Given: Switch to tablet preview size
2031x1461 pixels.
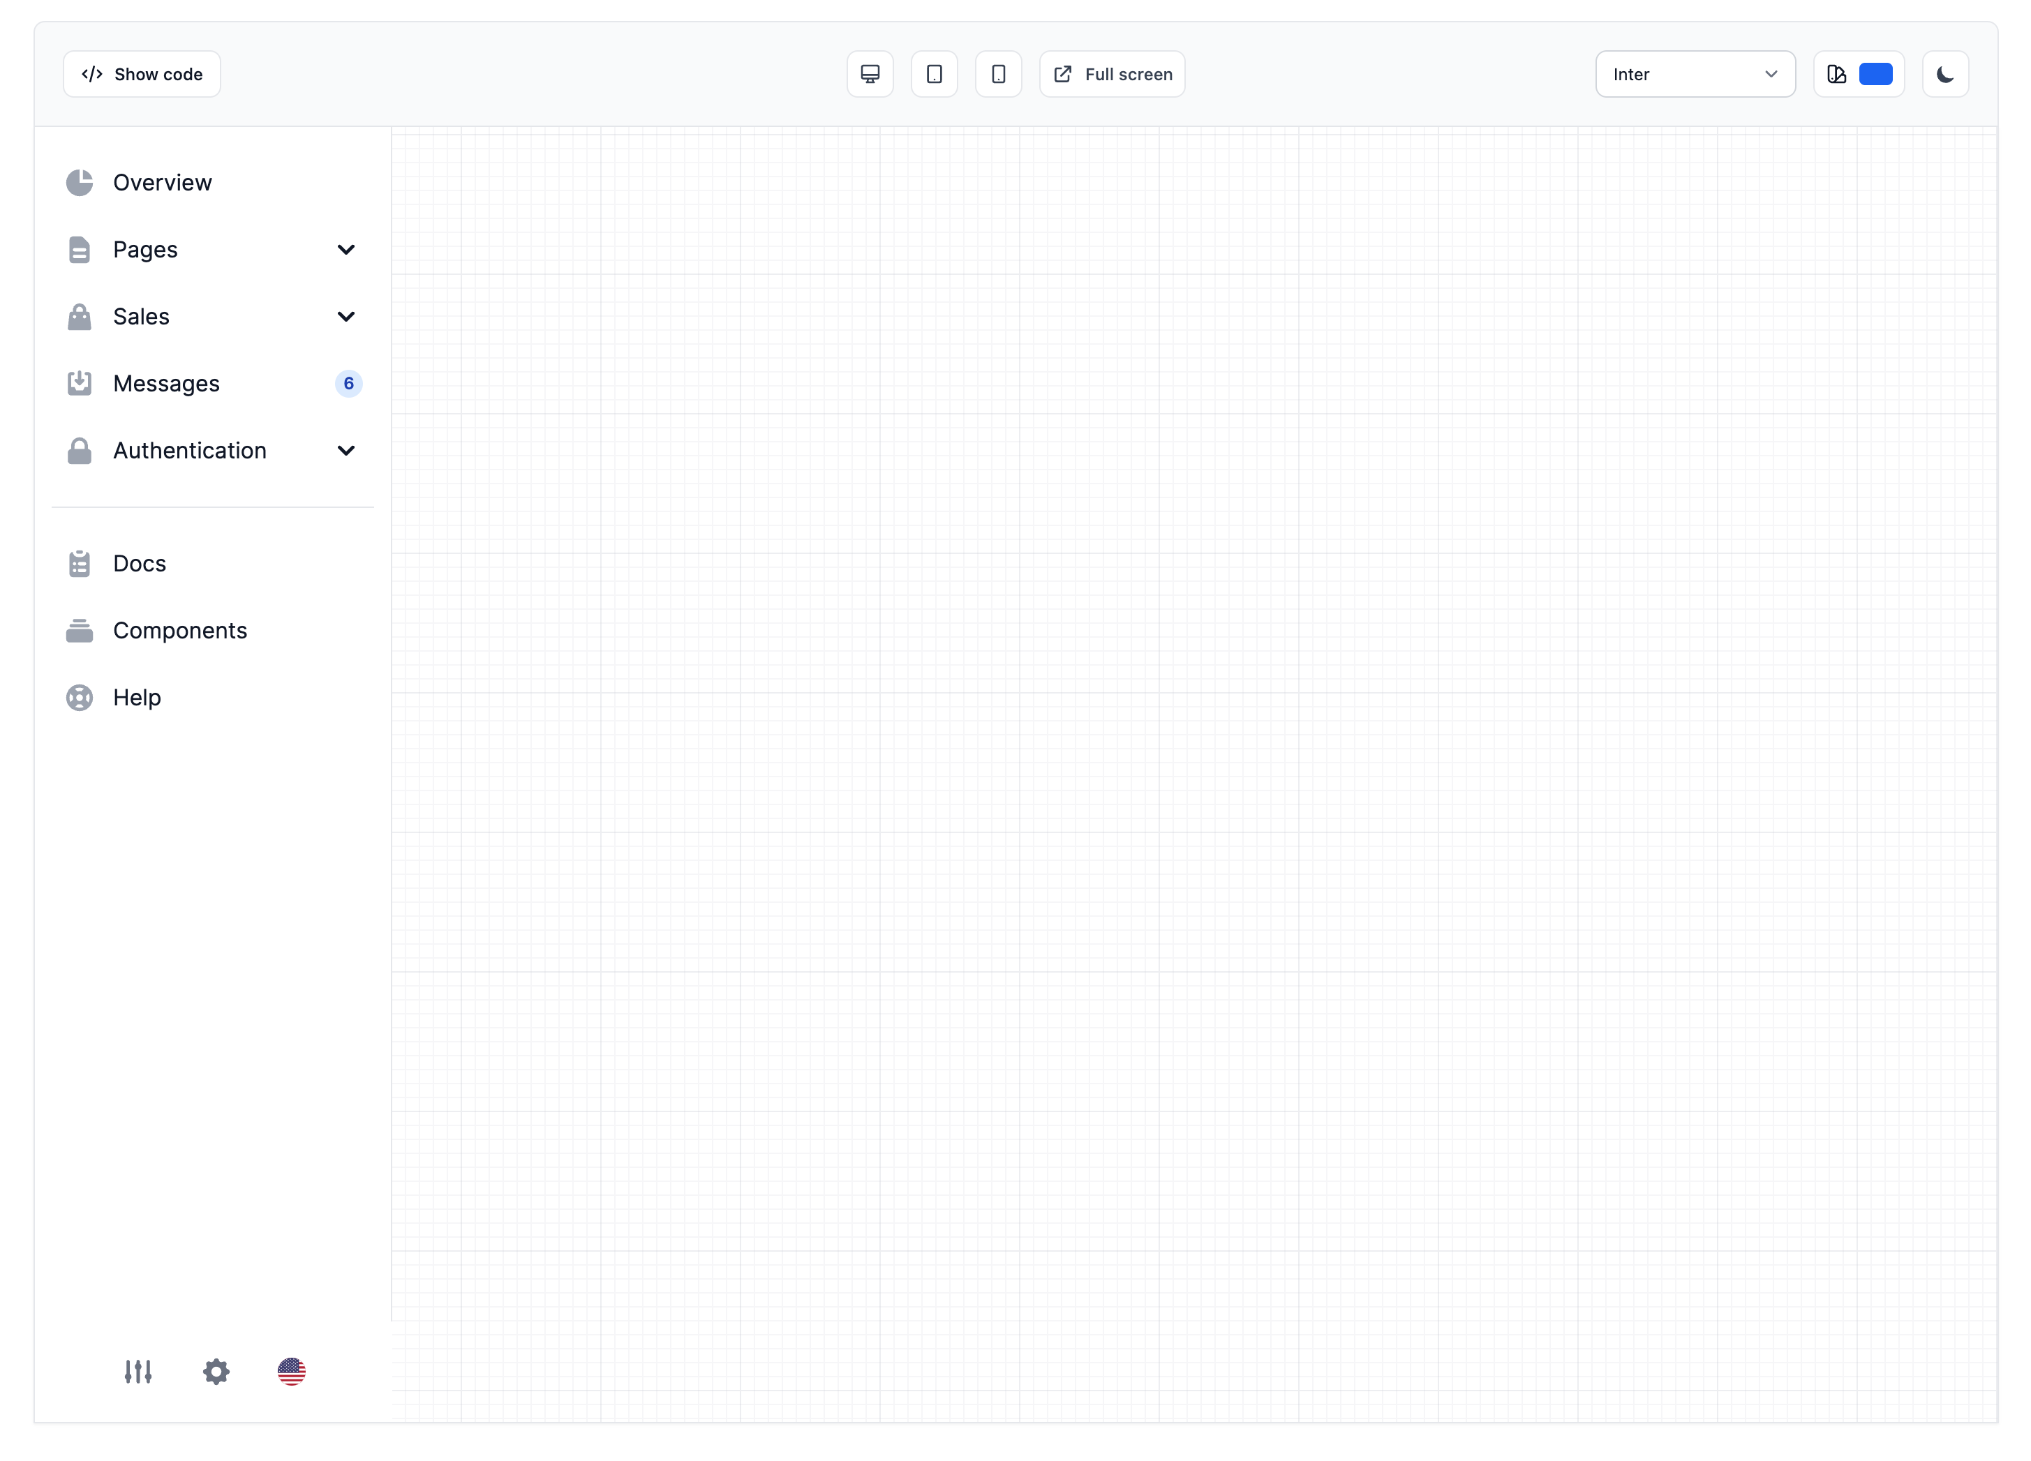Looking at the screenshot, I should (934, 74).
